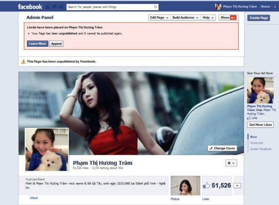Click 'This Page has been unpublished by Facebook' text

point(61,61)
